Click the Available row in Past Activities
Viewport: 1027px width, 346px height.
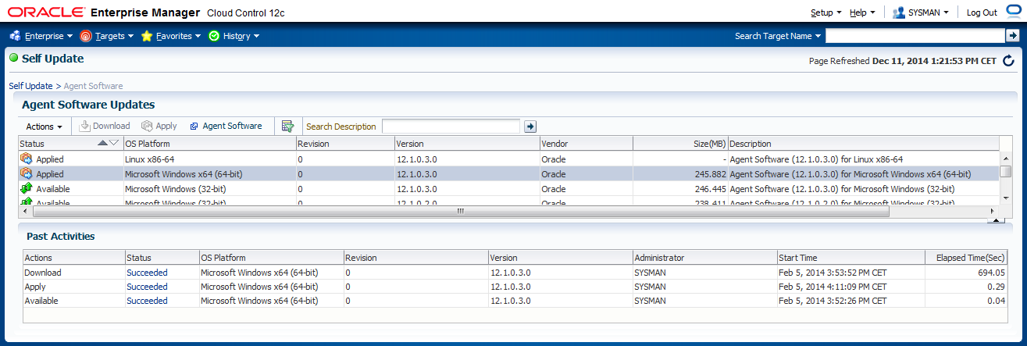pyautogui.click(x=515, y=301)
